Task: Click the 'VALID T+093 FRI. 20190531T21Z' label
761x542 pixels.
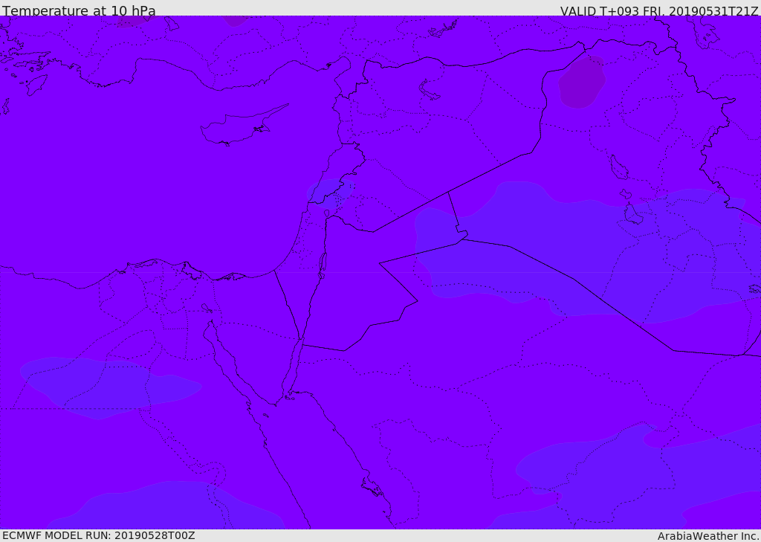Action: [x=659, y=10]
